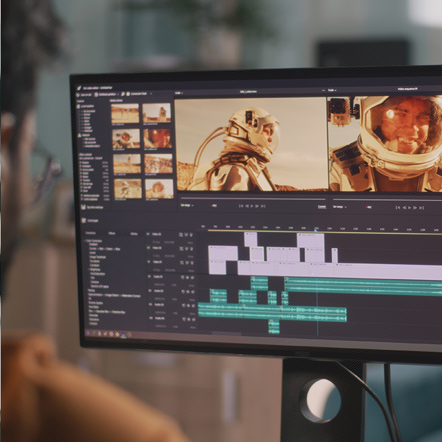Click the Windows Start button on the taskbar

point(89,333)
